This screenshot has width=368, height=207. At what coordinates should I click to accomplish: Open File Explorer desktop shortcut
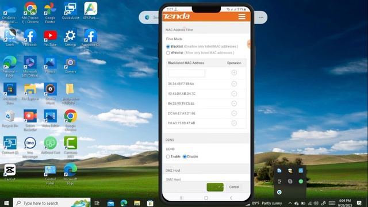(30, 91)
